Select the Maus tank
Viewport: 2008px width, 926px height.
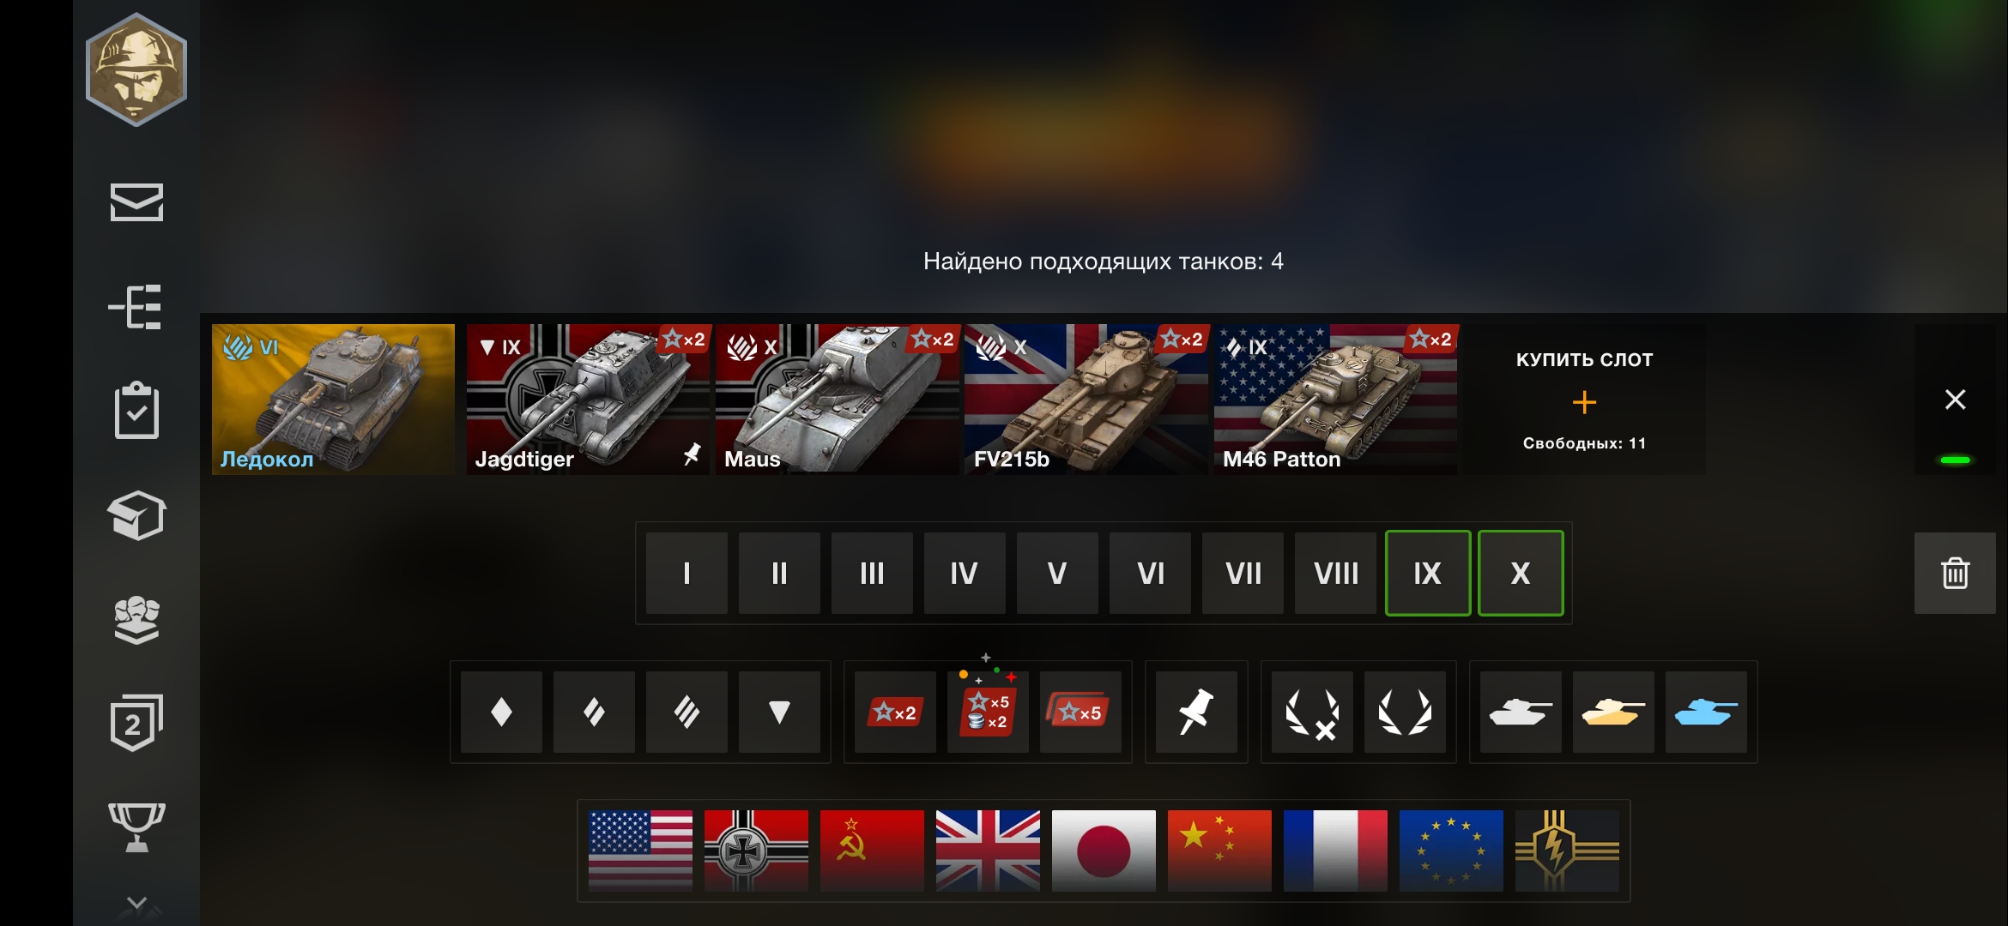tap(837, 400)
